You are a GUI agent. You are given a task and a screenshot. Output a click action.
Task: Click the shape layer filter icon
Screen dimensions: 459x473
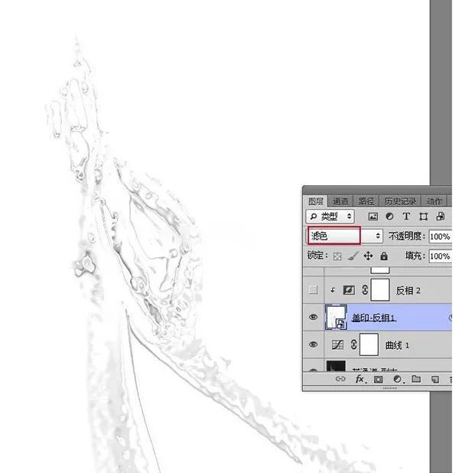pyautogui.click(x=422, y=217)
